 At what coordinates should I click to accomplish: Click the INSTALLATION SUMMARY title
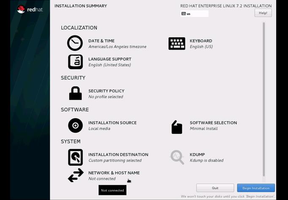(81, 6)
